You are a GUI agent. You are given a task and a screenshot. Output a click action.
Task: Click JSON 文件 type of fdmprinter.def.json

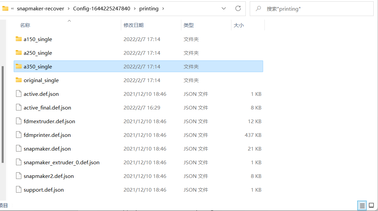[x=196, y=135]
